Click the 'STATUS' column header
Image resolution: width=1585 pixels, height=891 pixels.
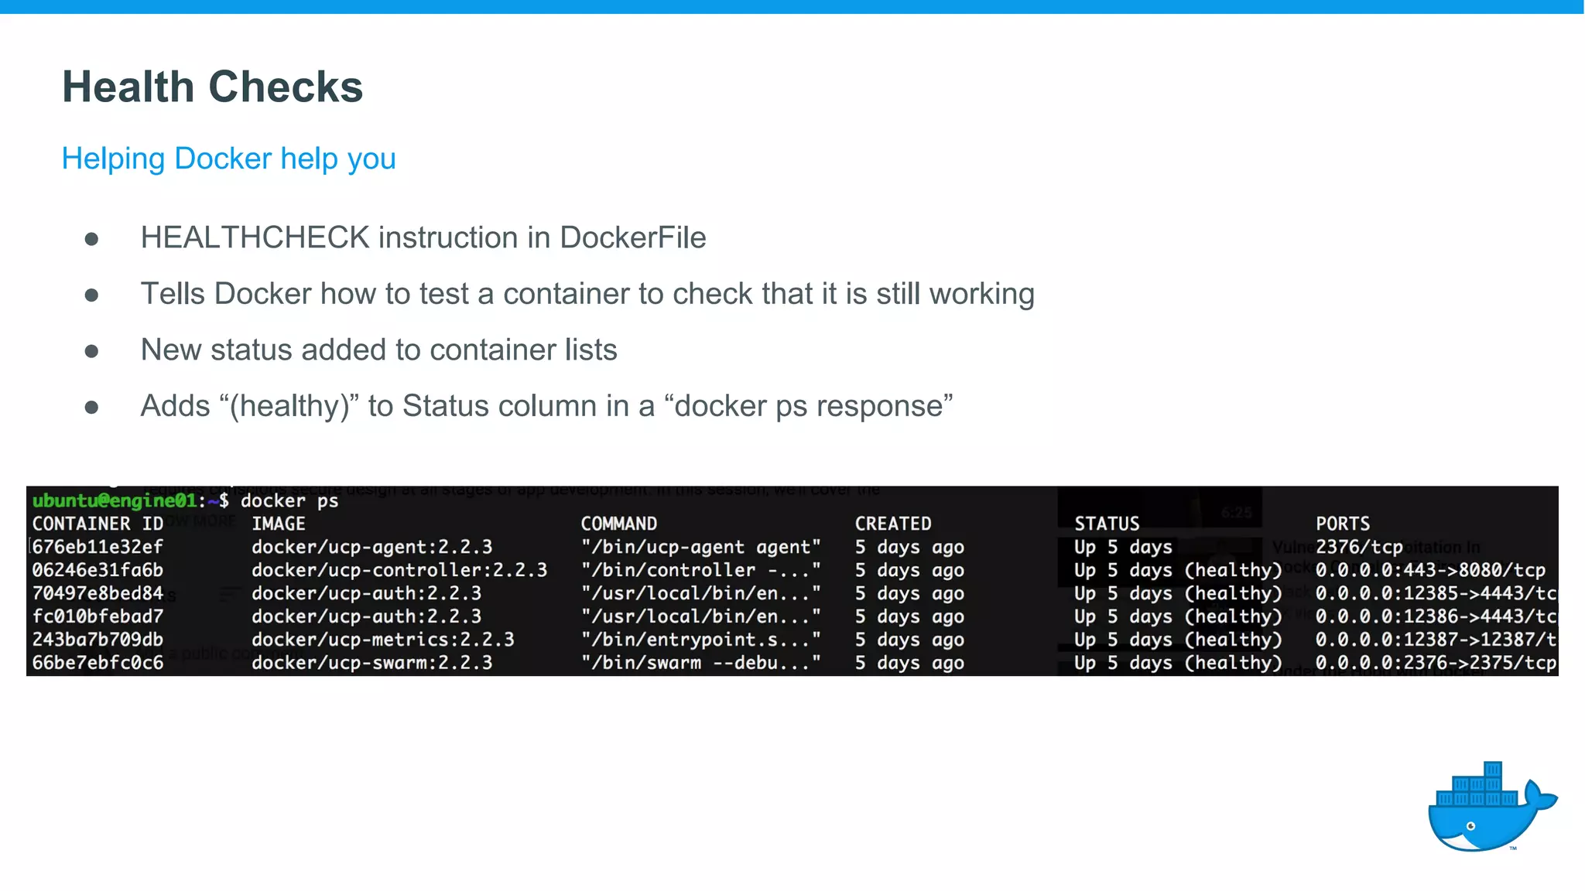click(1107, 524)
